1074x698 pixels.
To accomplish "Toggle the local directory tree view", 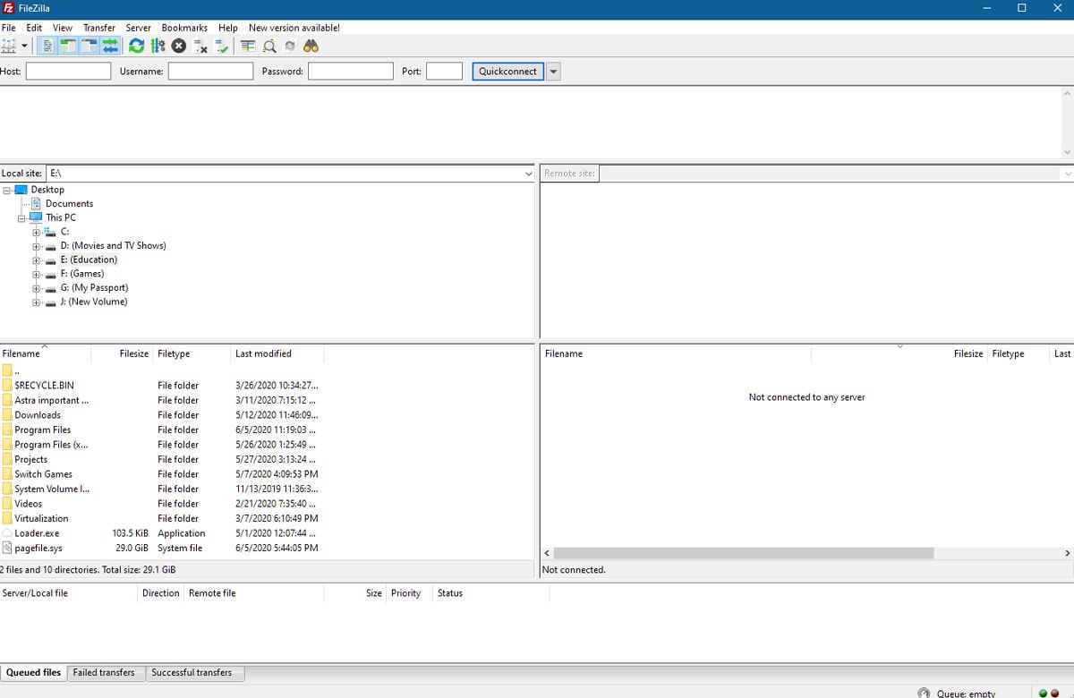I will 68,46.
